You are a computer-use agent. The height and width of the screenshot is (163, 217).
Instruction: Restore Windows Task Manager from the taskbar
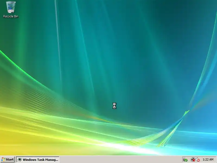click(x=38, y=159)
